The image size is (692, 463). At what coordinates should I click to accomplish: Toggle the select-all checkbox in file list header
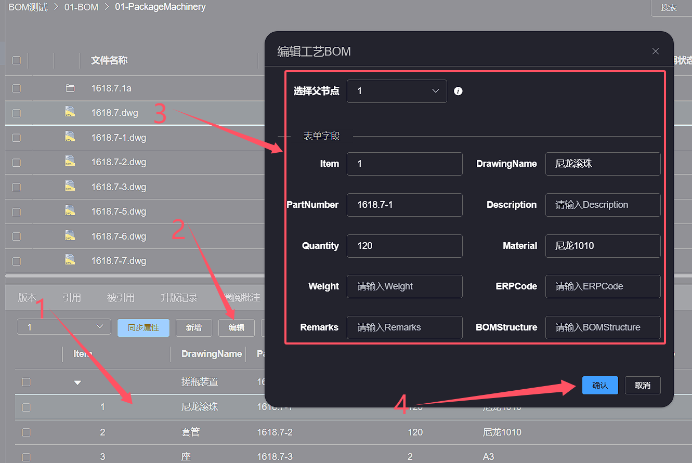pyautogui.click(x=17, y=60)
